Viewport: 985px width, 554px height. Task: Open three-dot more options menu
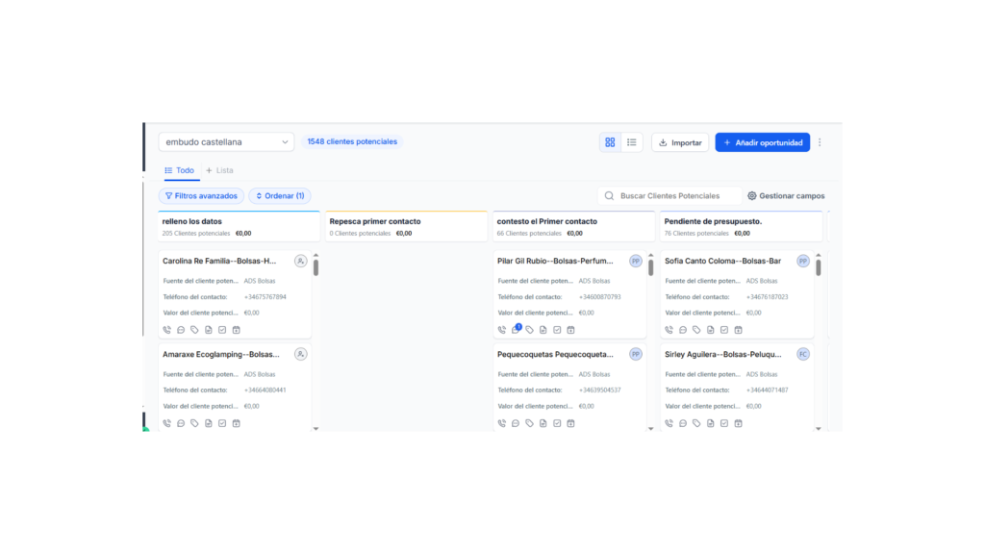(x=820, y=142)
